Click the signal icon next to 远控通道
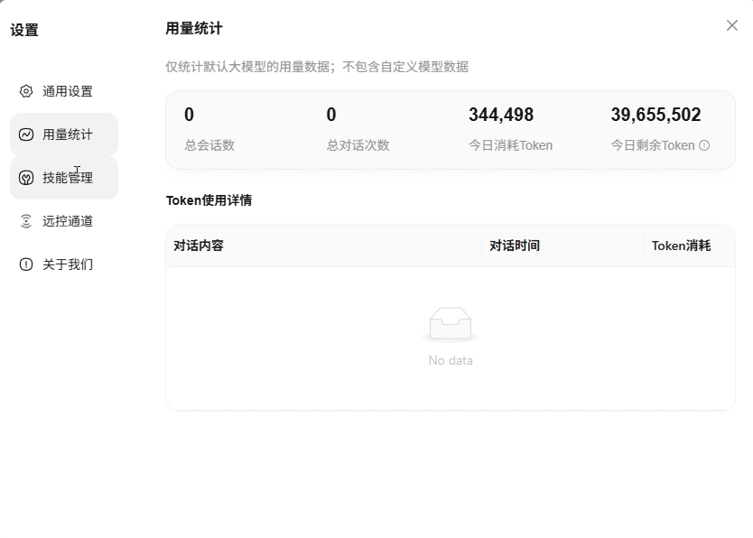The height and width of the screenshot is (538, 753). (25, 221)
